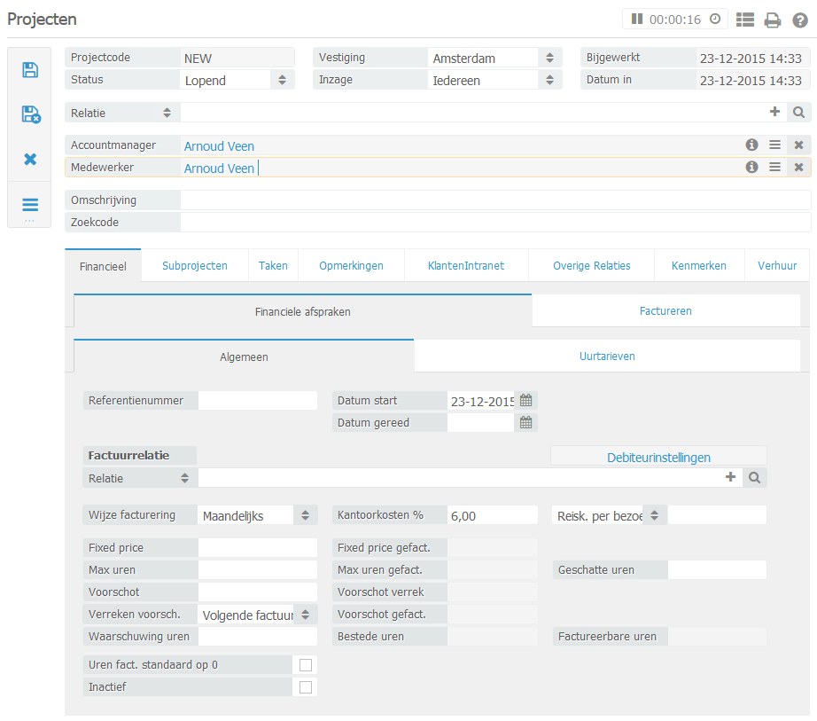Remove the Medewerker Arnoud Veen entry

click(798, 168)
